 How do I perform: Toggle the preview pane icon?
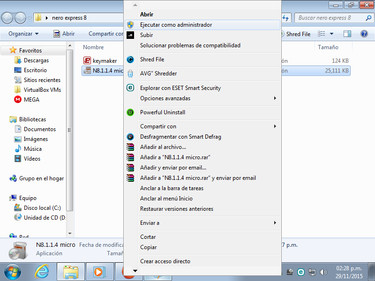(x=347, y=34)
